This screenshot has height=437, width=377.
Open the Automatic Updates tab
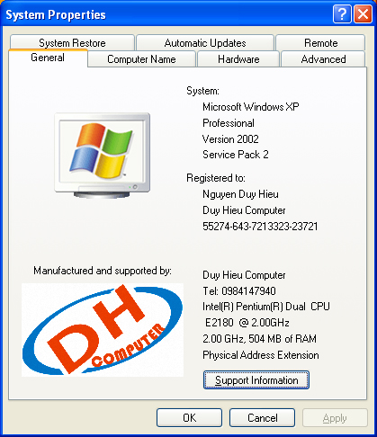(205, 42)
